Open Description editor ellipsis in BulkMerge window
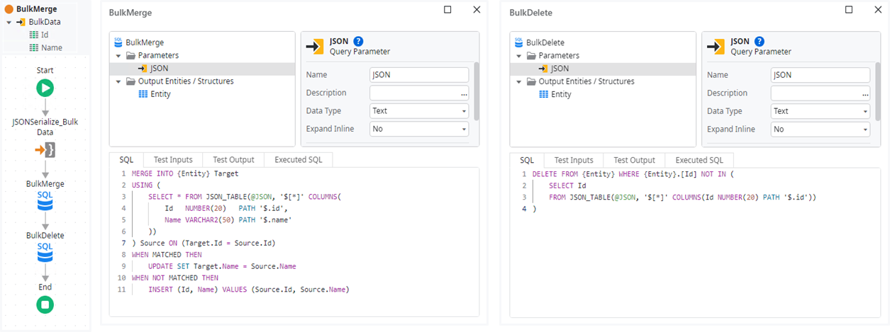 (x=464, y=93)
